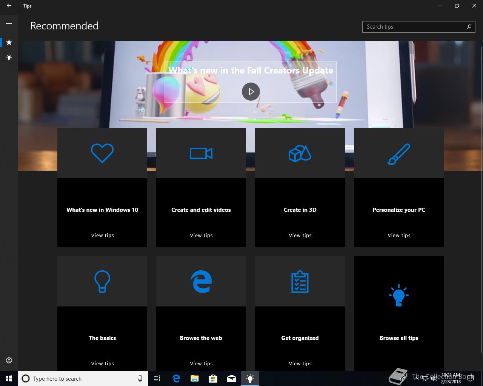View tips under Create in 3D
Image resolution: width=483 pixels, height=386 pixels.
(x=300, y=236)
